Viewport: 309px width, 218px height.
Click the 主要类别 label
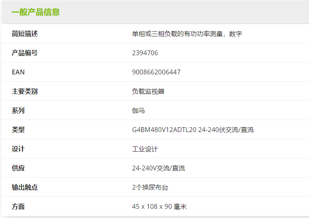(x=25, y=91)
